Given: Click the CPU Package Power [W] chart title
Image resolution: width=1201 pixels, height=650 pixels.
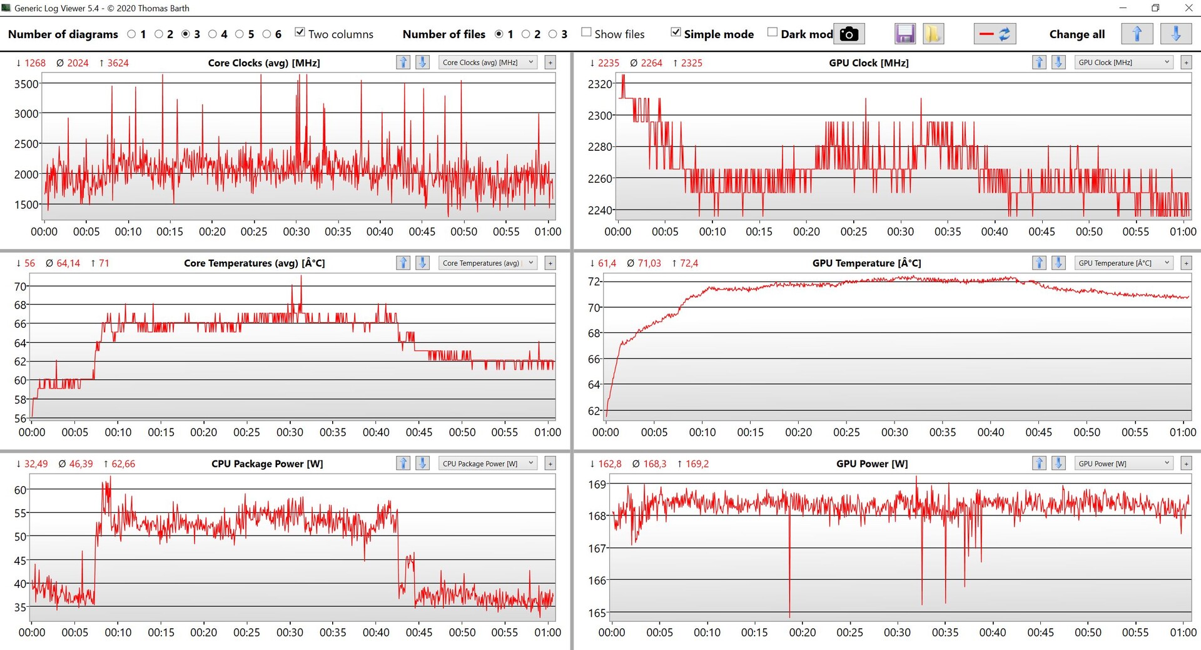Looking at the screenshot, I should click(267, 464).
